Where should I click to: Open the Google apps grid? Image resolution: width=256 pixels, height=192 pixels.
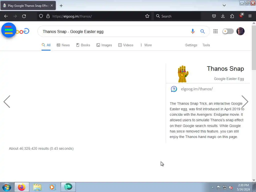point(215,31)
